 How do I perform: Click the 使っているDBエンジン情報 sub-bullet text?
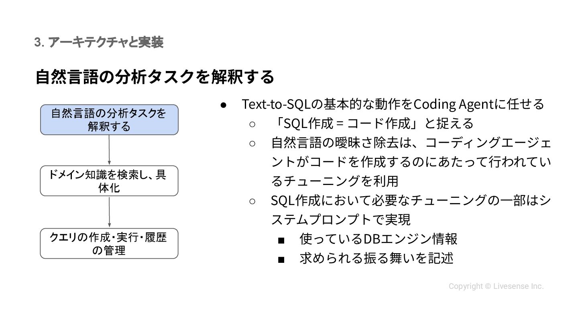point(378,239)
